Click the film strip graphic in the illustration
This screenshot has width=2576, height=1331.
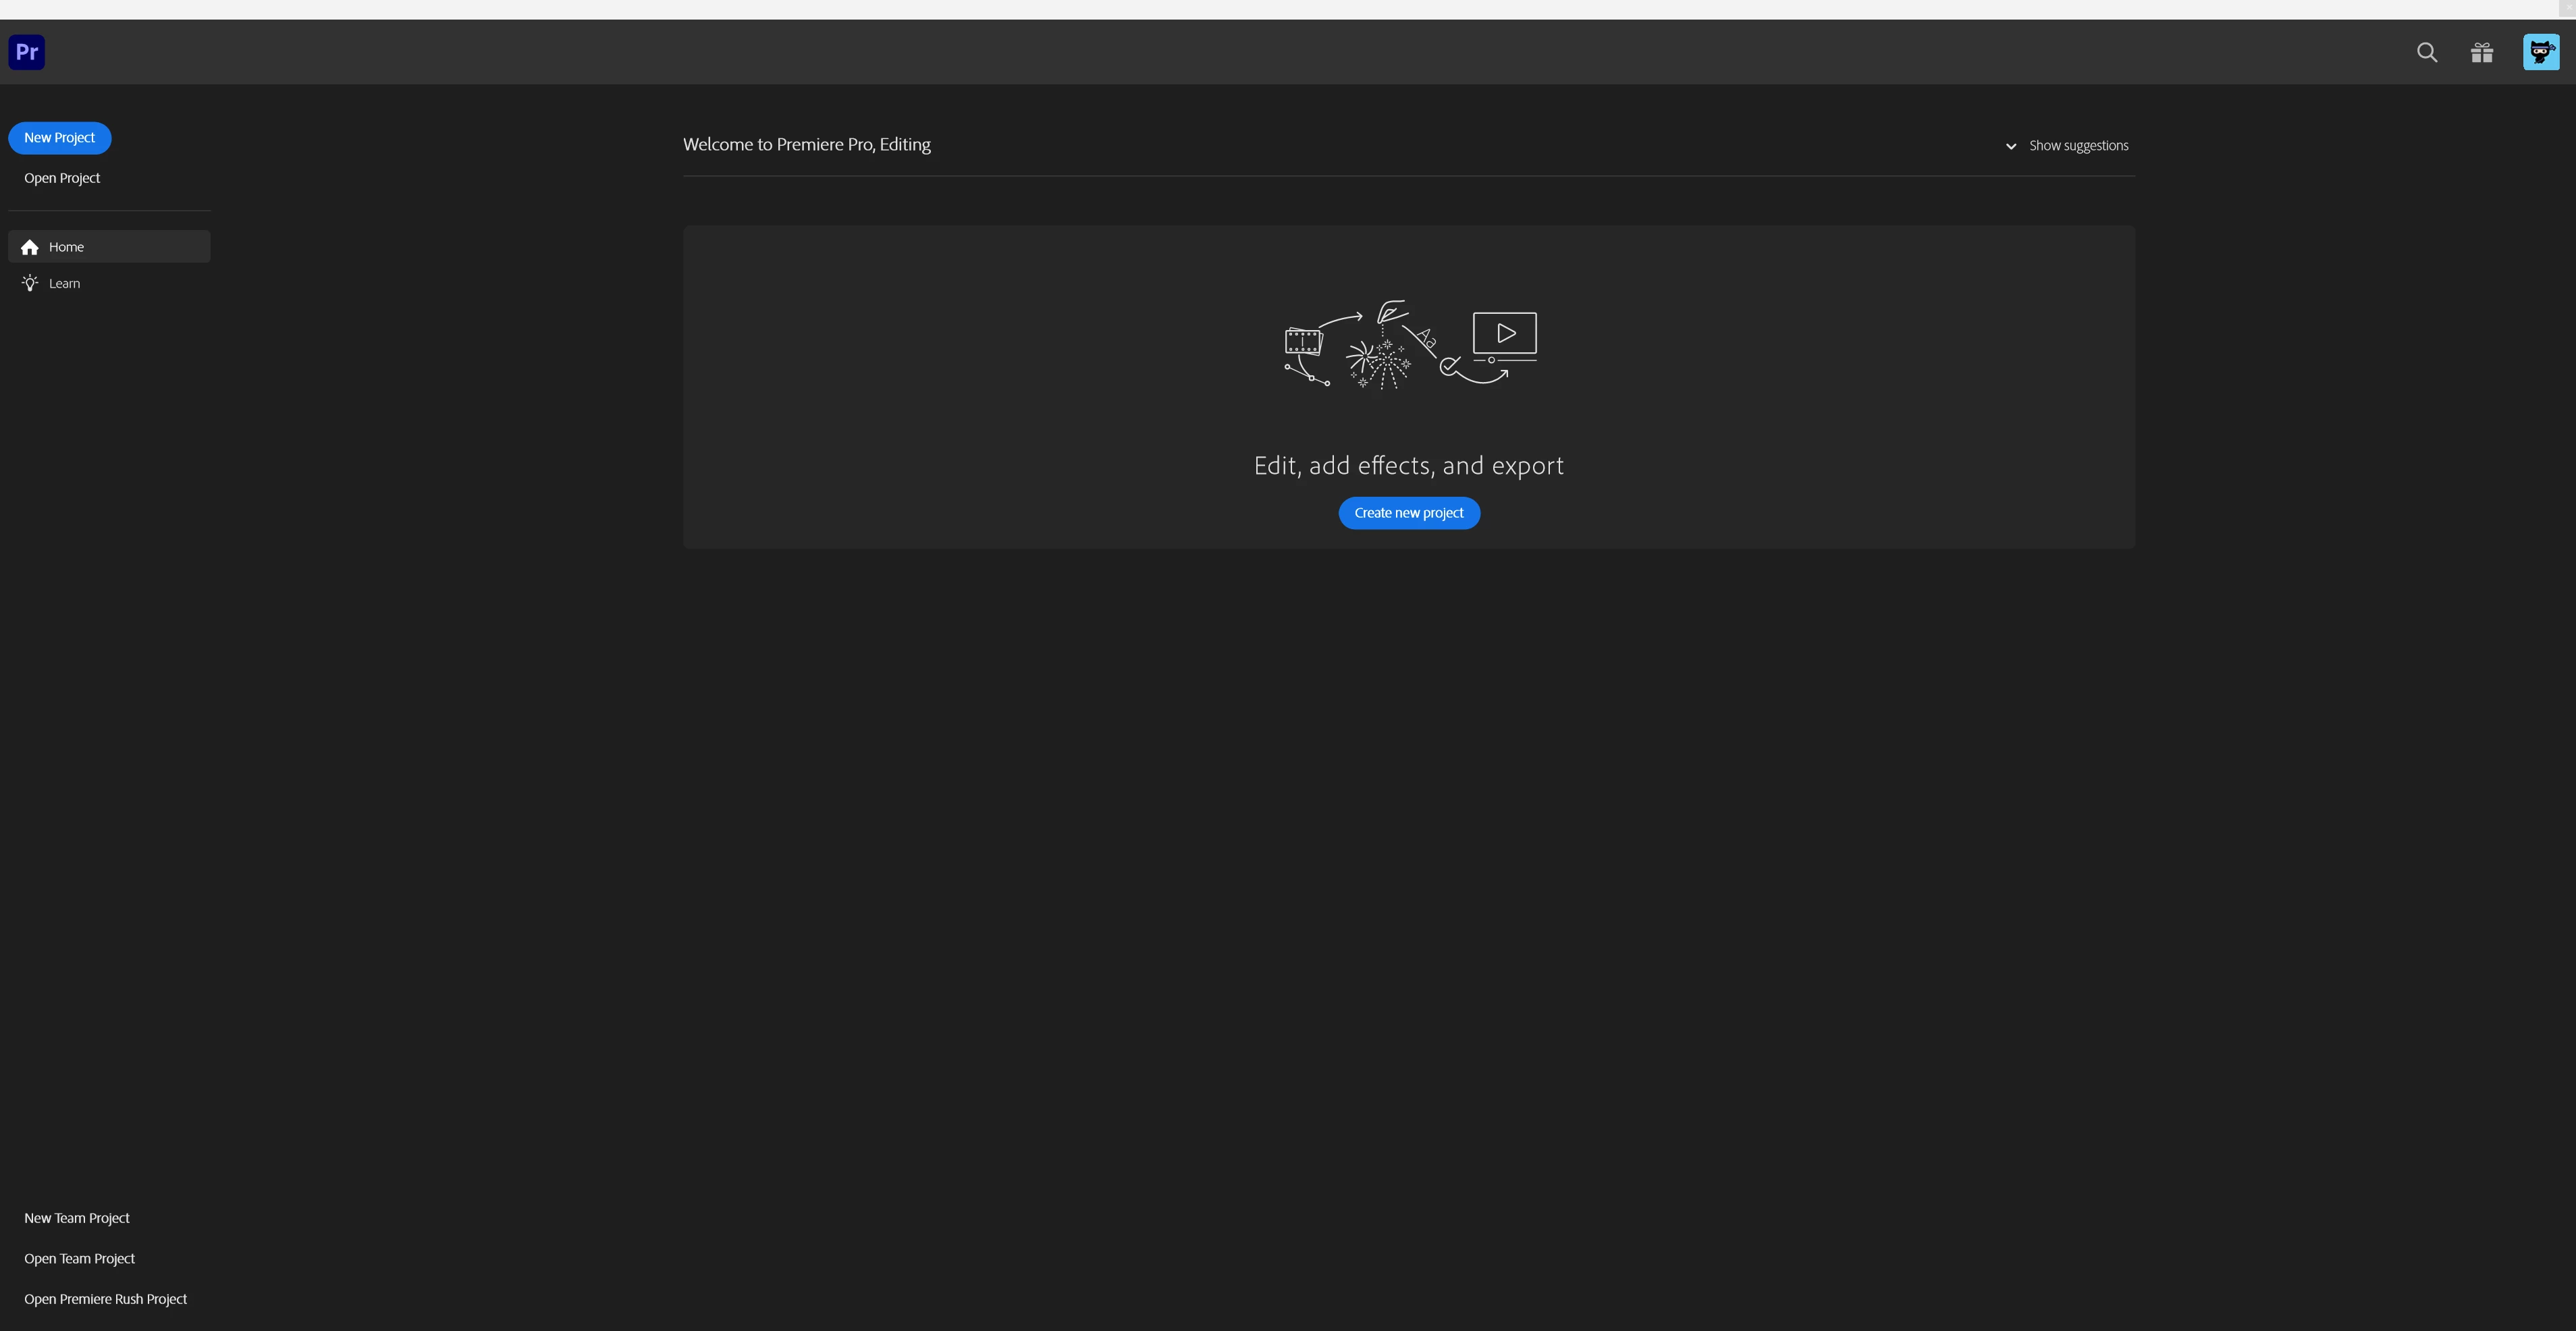click(x=1303, y=342)
